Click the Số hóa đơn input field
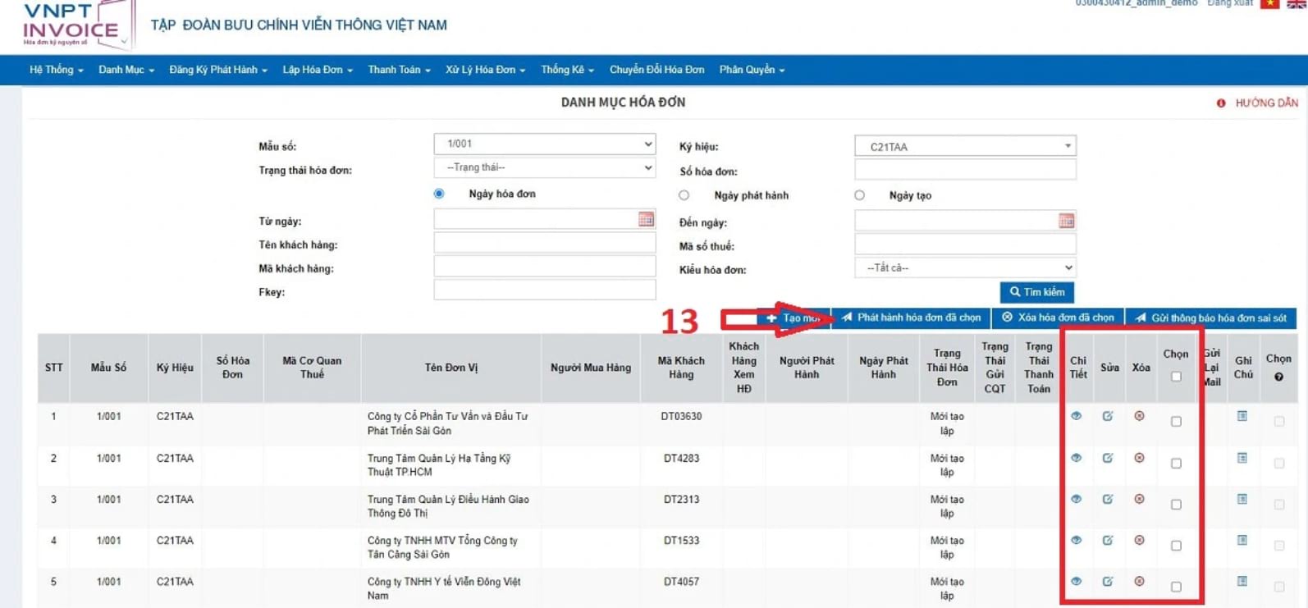The image size is (1308, 608). click(965, 170)
